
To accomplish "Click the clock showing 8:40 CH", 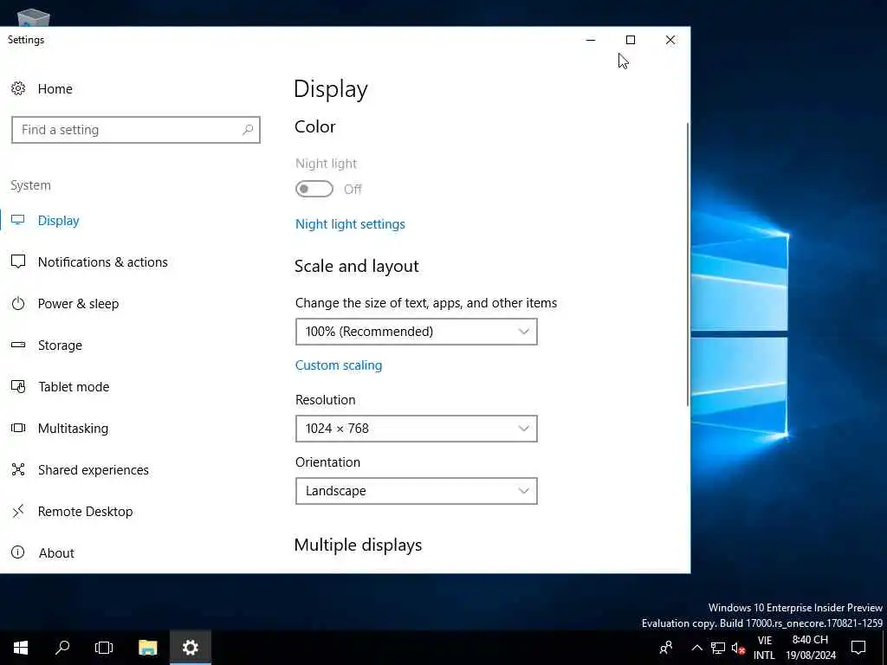I will 810,648.
